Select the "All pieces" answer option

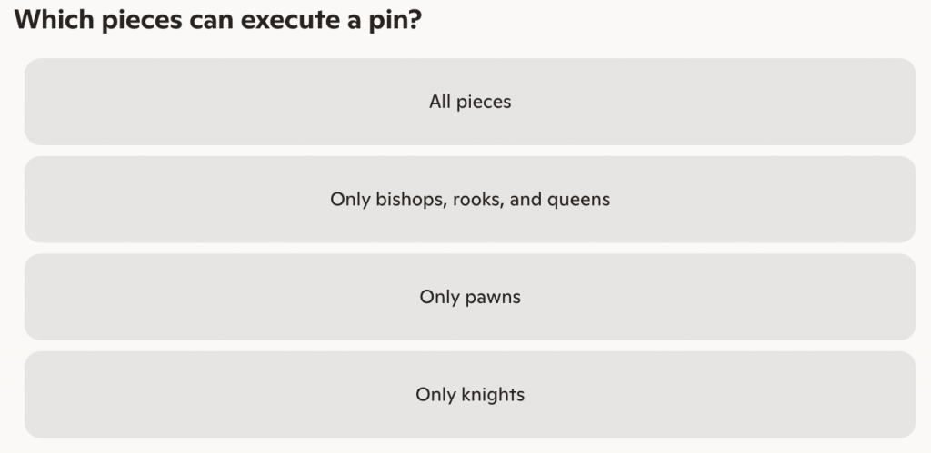click(x=470, y=102)
